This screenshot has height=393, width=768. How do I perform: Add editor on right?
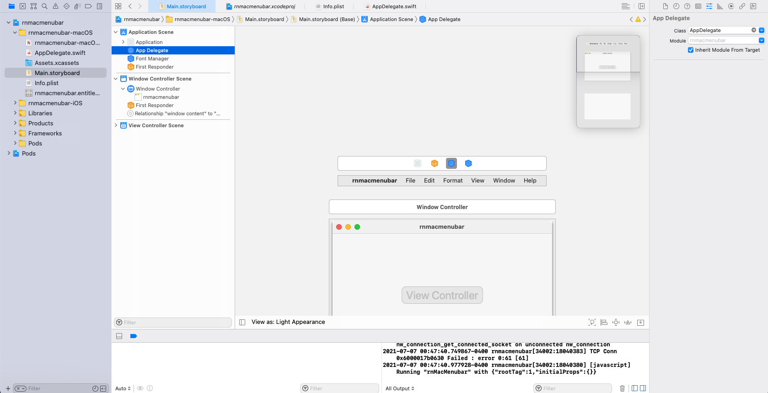coord(641,6)
